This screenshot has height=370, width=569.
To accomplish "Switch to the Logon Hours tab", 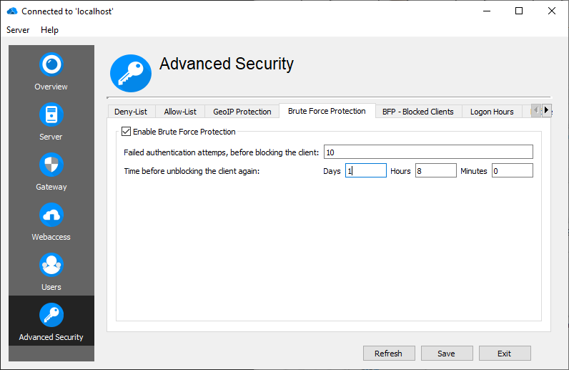I will click(x=492, y=112).
